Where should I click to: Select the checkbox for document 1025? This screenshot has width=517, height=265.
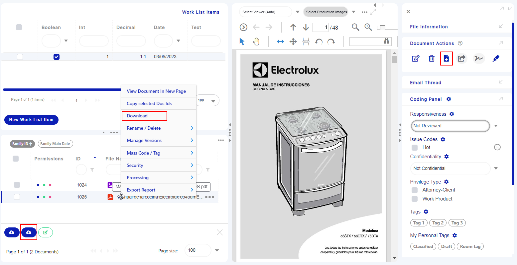coord(17,197)
